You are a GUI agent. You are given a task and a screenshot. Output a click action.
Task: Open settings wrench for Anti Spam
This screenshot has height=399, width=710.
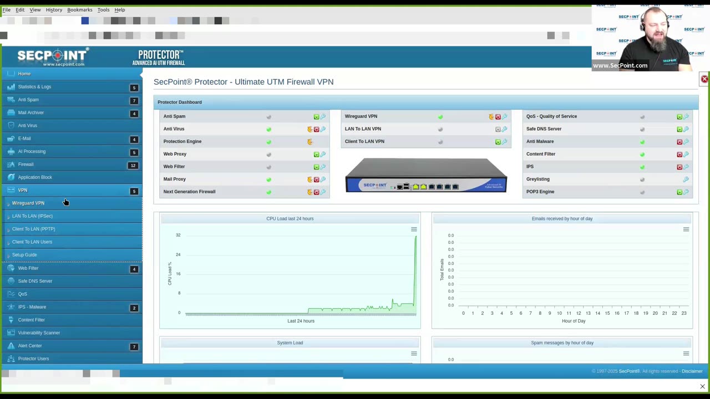(x=323, y=116)
